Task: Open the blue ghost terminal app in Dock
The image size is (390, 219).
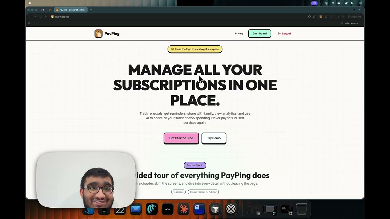Action: pos(199,209)
